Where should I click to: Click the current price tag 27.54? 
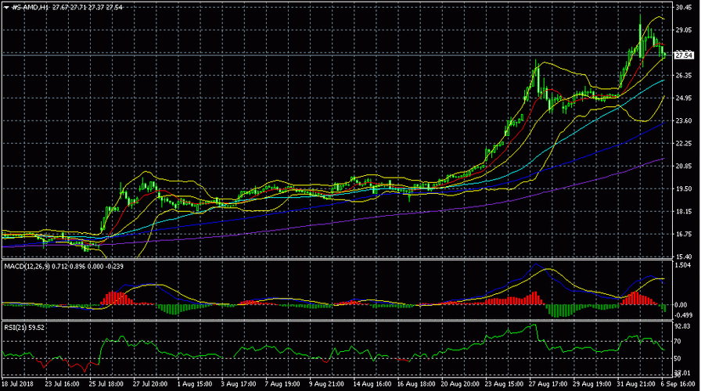pos(684,56)
